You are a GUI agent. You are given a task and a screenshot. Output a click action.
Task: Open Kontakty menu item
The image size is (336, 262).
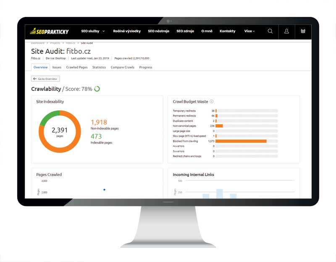pyautogui.click(x=227, y=31)
